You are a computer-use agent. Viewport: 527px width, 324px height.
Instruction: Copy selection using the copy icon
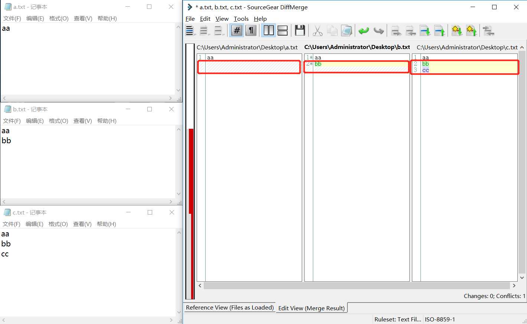click(x=332, y=31)
